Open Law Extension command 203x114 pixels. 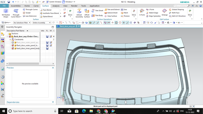(x=30, y=16)
